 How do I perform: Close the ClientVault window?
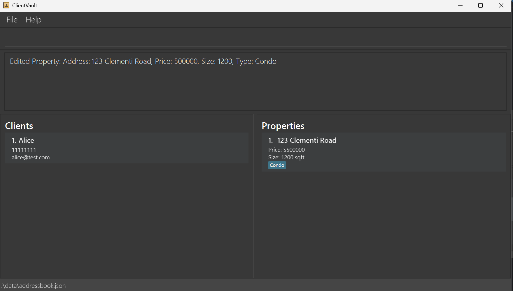[501, 5]
